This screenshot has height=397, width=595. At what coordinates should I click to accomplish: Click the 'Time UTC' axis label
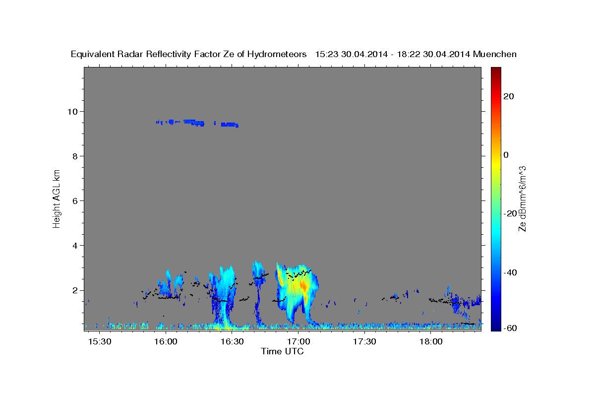pyautogui.click(x=282, y=351)
